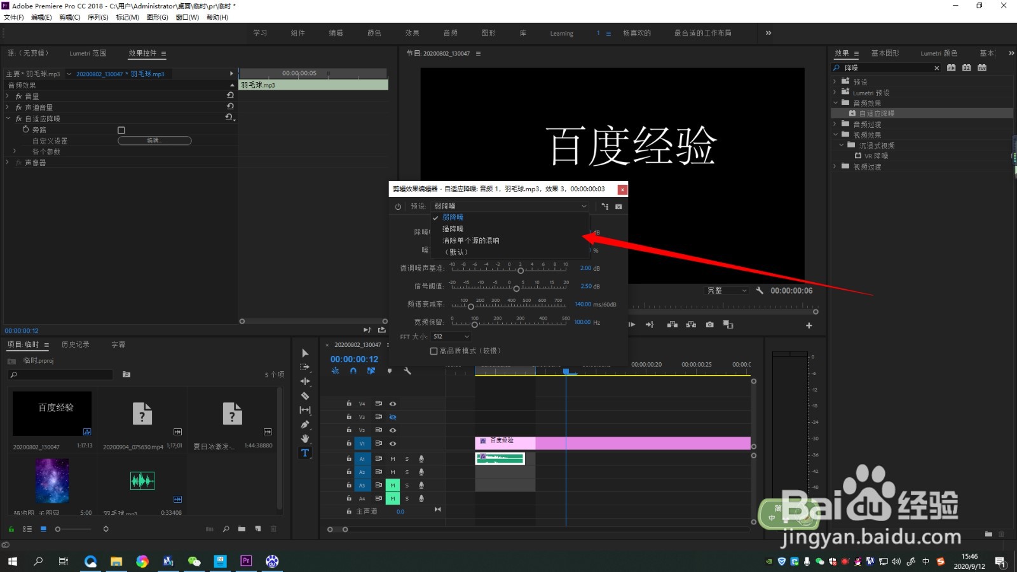
Task: Switch to the 历史记录 tab
Action: tap(75, 344)
